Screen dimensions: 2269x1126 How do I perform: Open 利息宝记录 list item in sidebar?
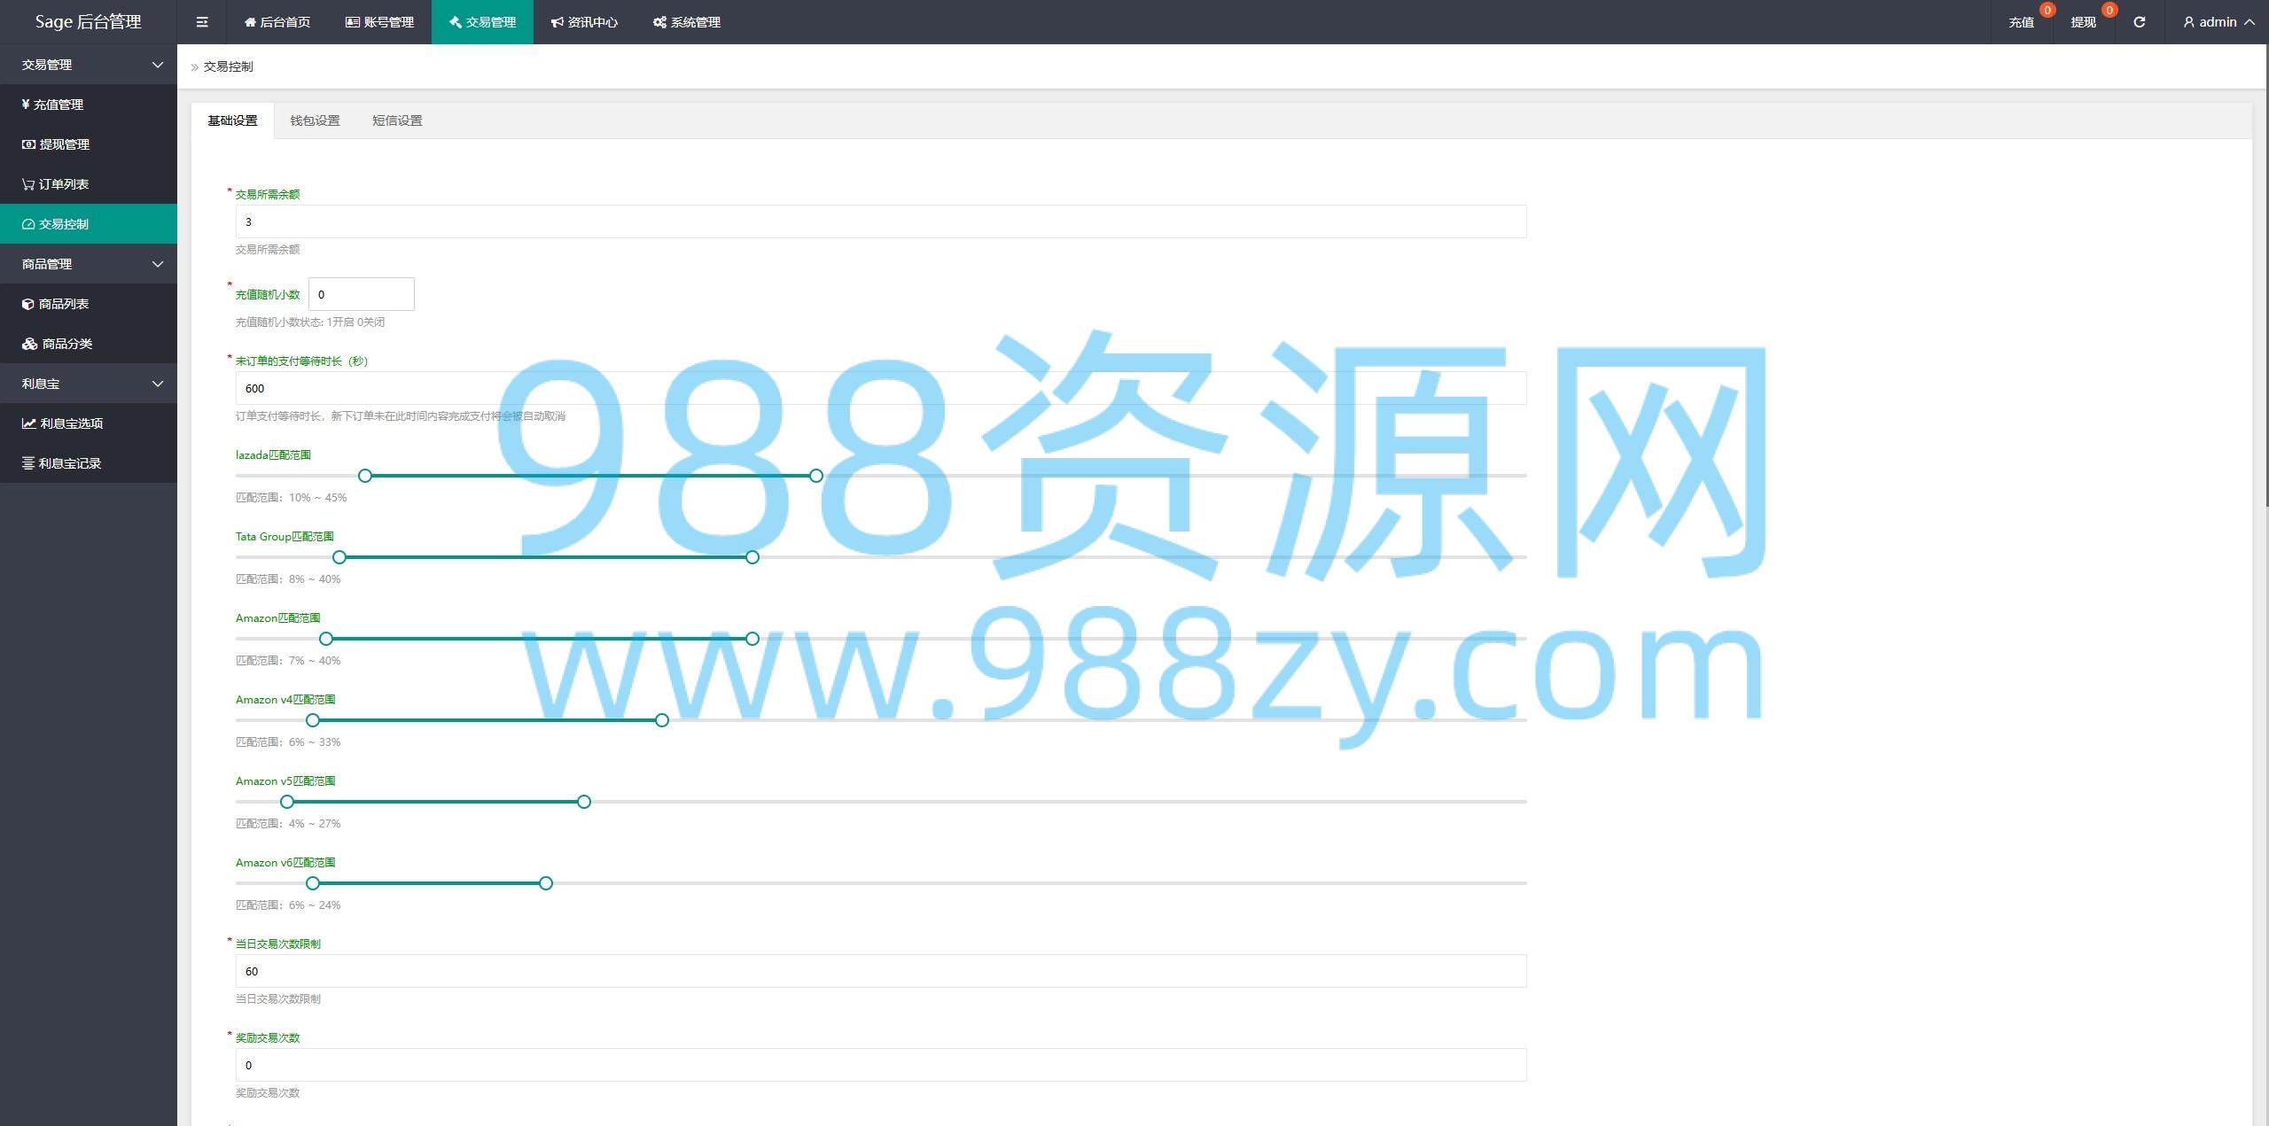tap(69, 463)
